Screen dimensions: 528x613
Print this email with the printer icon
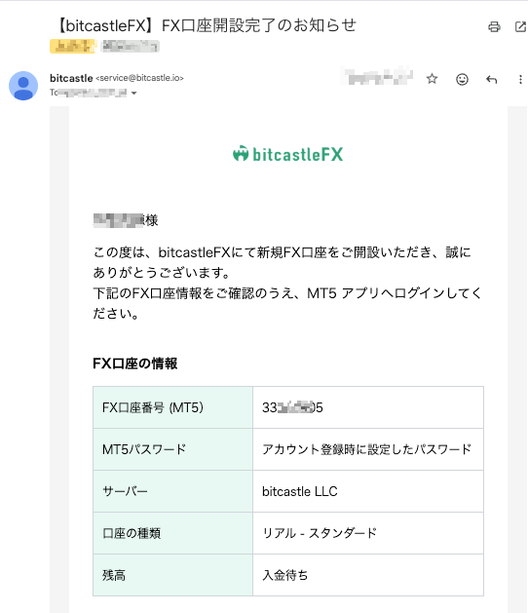(494, 26)
